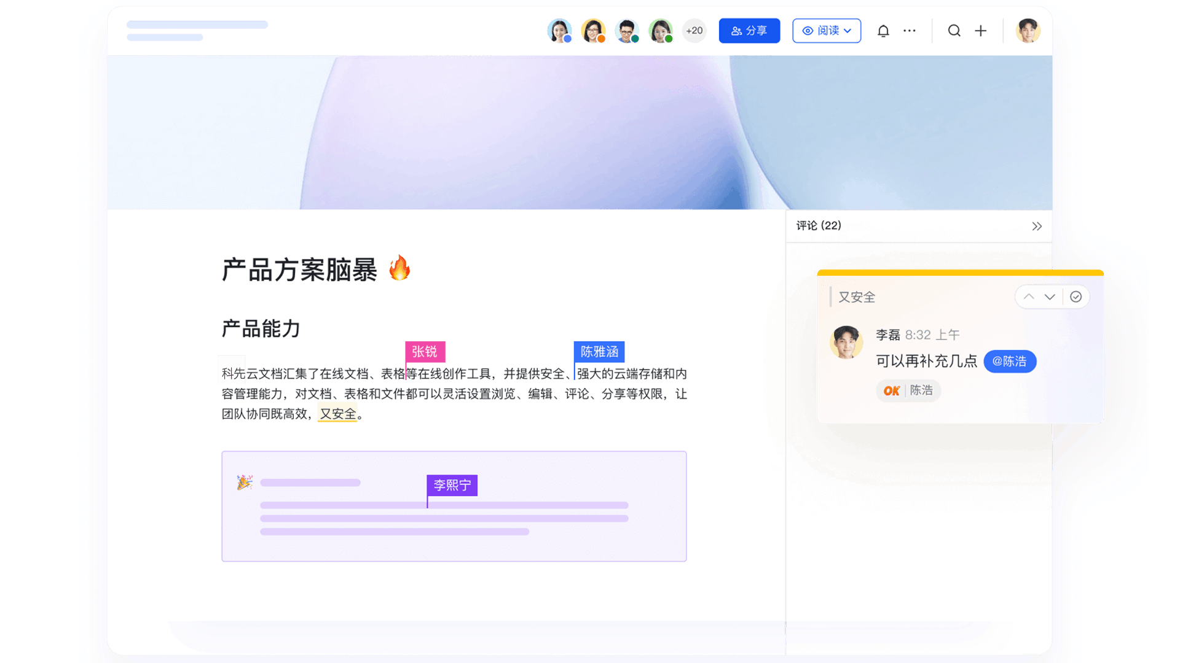
Task: Go to next comment with down arrow
Action: click(1050, 297)
